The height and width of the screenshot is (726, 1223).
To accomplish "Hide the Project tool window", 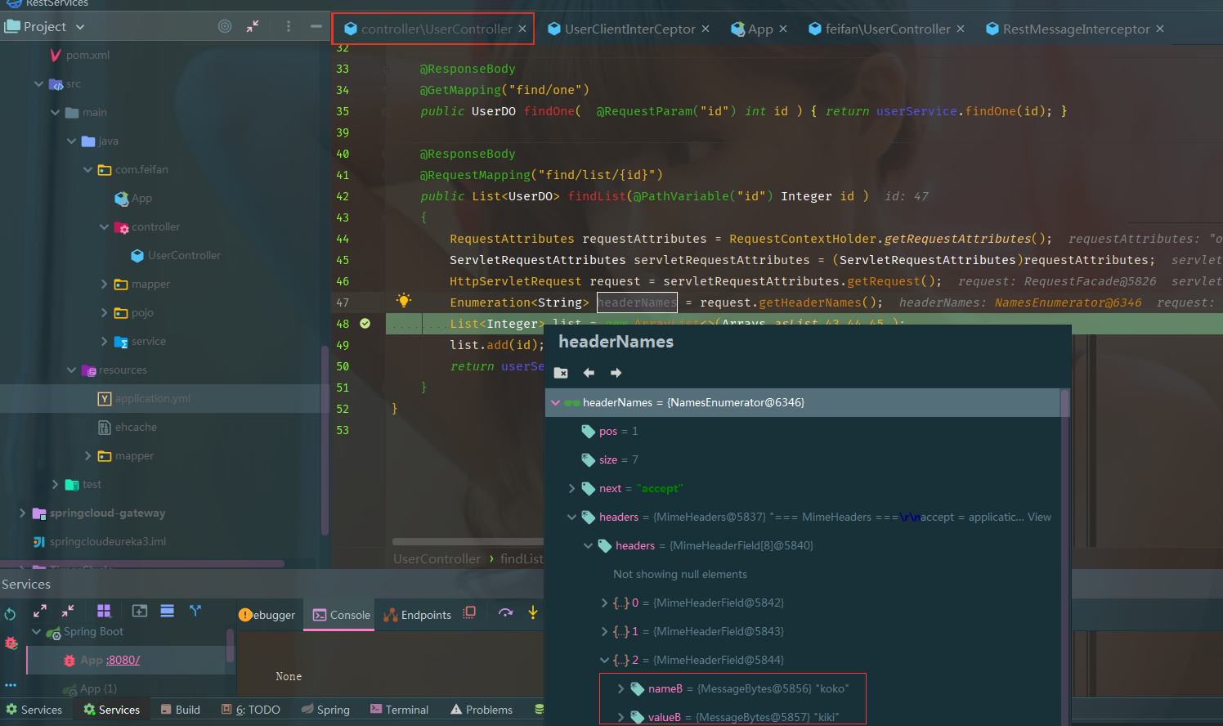I will pos(316,26).
